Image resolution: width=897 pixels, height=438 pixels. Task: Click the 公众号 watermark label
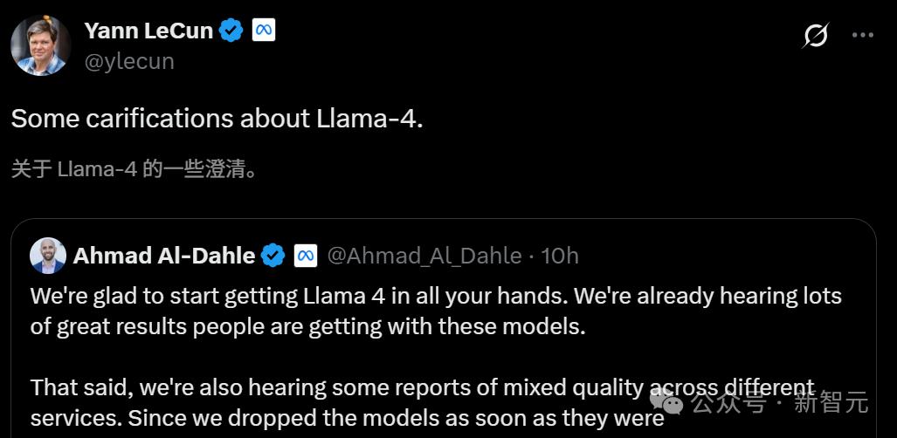[x=728, y=403]
